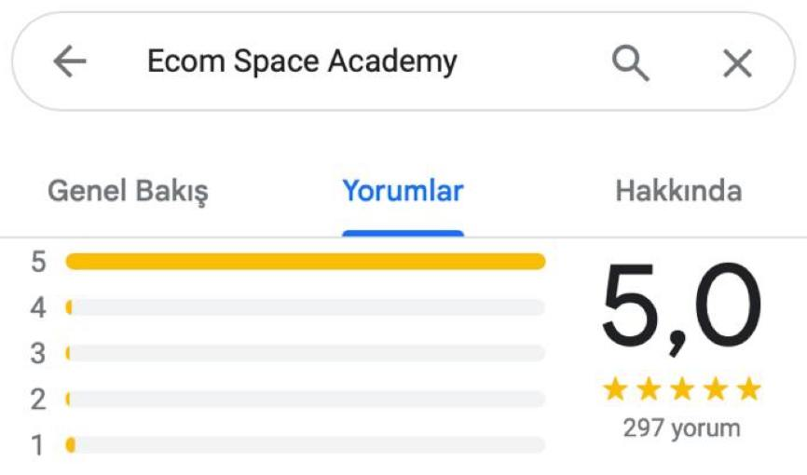Click the number 5 rating label

[38, 262]
